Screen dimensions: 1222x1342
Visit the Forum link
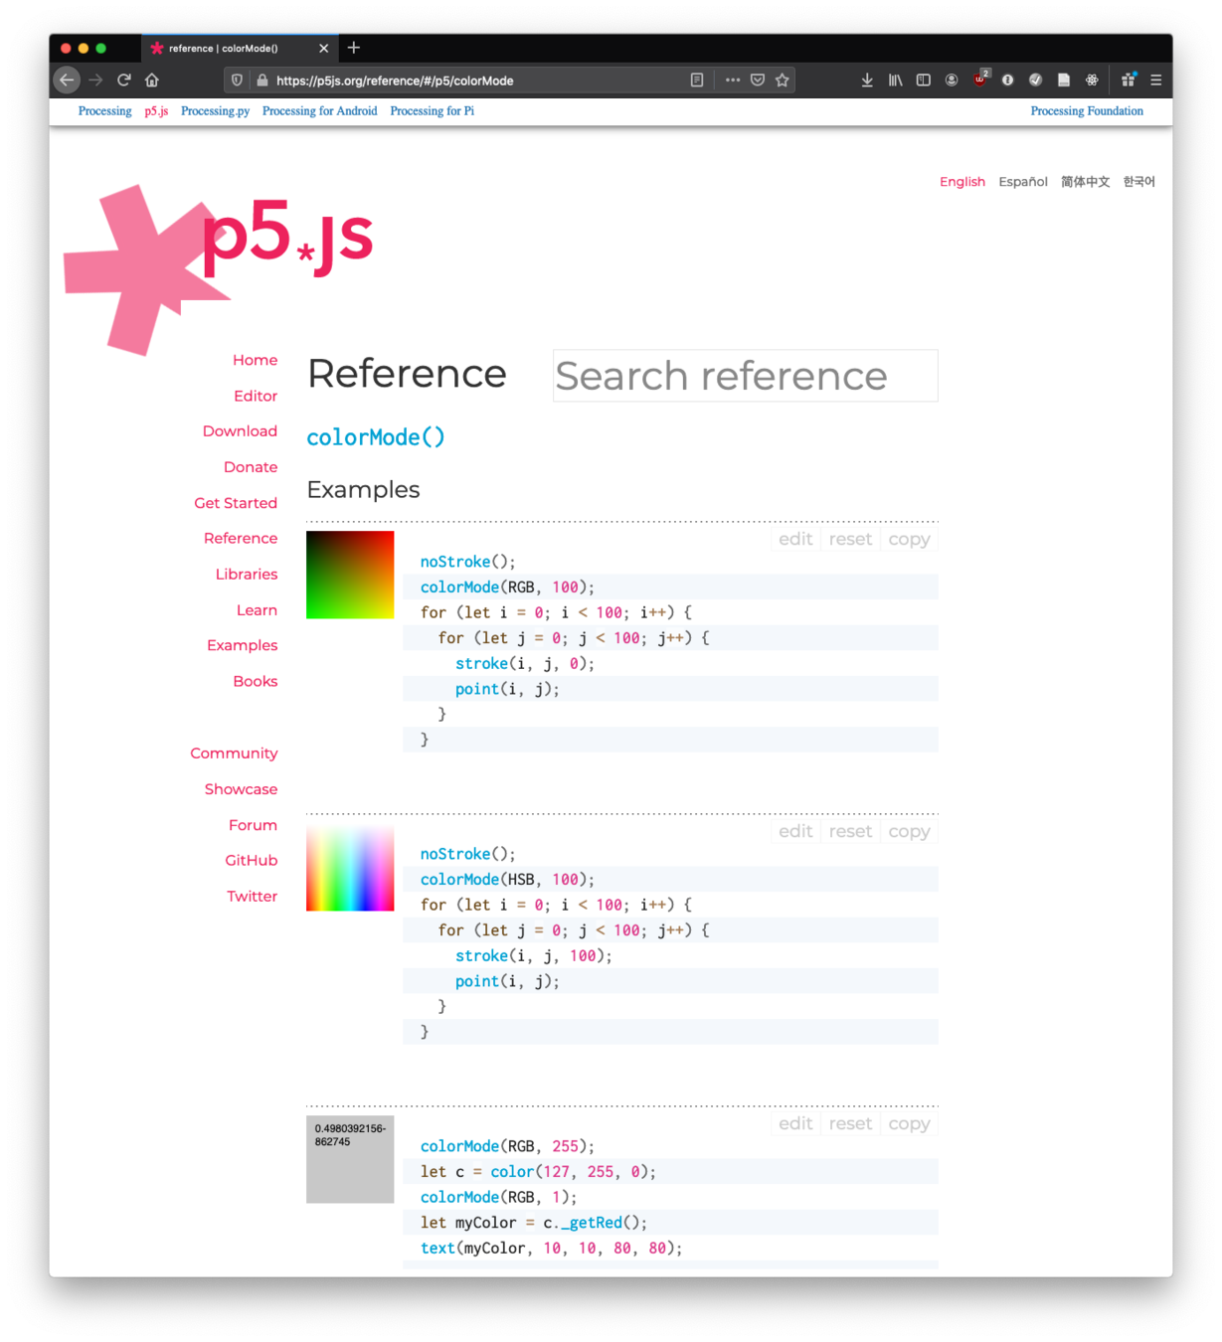(x=253, y=825)
